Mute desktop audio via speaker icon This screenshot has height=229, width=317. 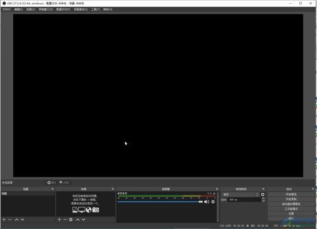[x=207, y=202]
